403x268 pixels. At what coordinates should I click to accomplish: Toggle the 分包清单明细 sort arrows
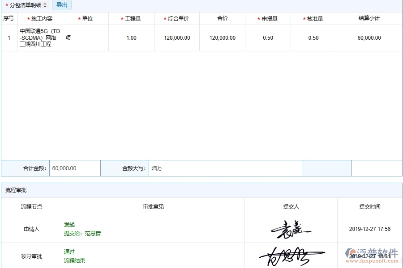[x=45, y=5]
